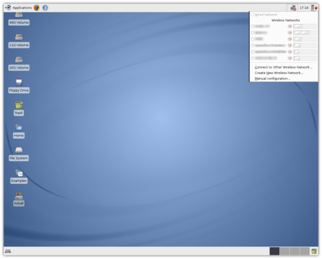Open the 11G Volume drive icon

tap(19, 41)
